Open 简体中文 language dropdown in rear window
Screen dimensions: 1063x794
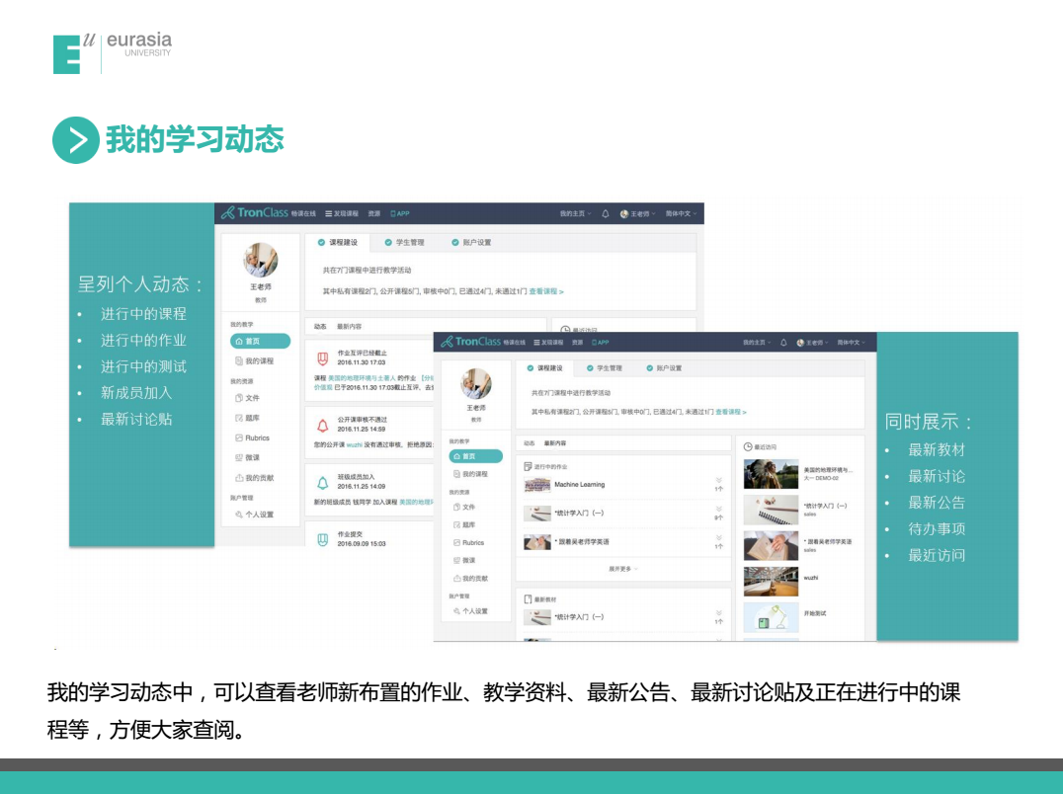(x=682, y=213)
